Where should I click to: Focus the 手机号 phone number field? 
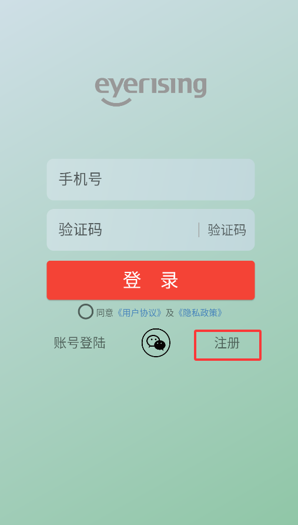coord(150,180)
